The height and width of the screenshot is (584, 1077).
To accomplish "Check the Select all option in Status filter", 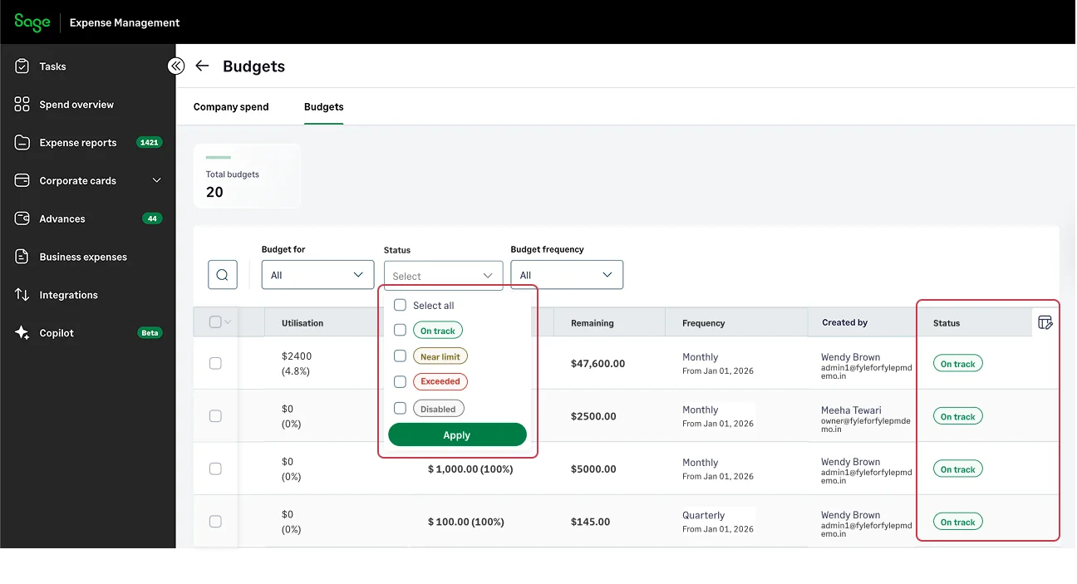I will click(400, 305).
